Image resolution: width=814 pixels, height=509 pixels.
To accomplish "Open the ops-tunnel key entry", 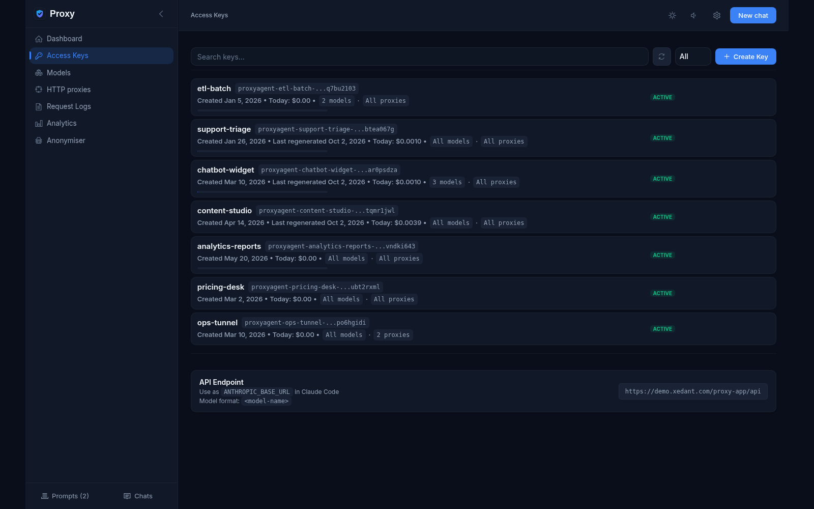I will [x=483, y=329].
